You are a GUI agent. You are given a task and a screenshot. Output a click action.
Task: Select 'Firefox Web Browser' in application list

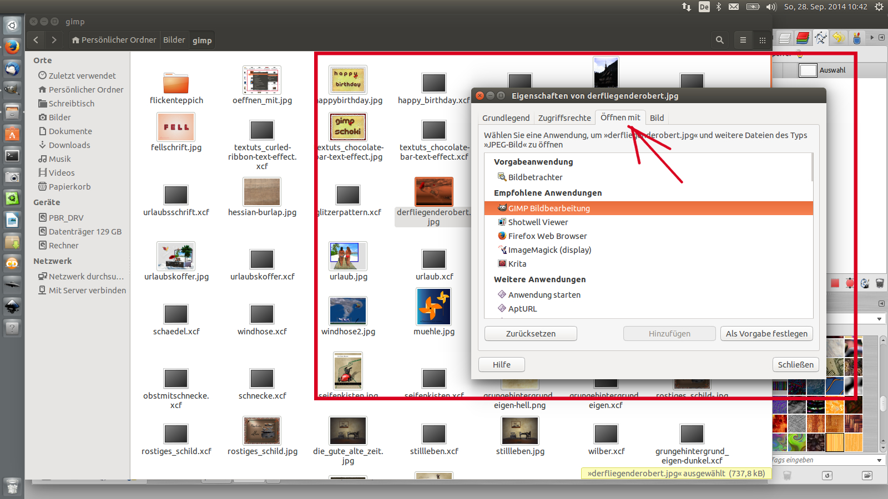click(x=648, y=236)
